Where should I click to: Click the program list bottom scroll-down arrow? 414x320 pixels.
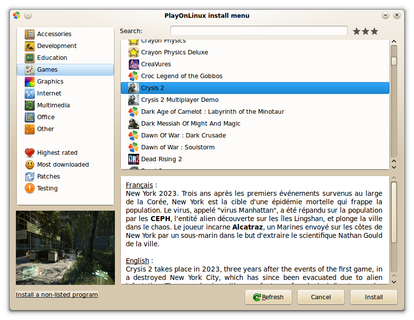click(394, 167)
